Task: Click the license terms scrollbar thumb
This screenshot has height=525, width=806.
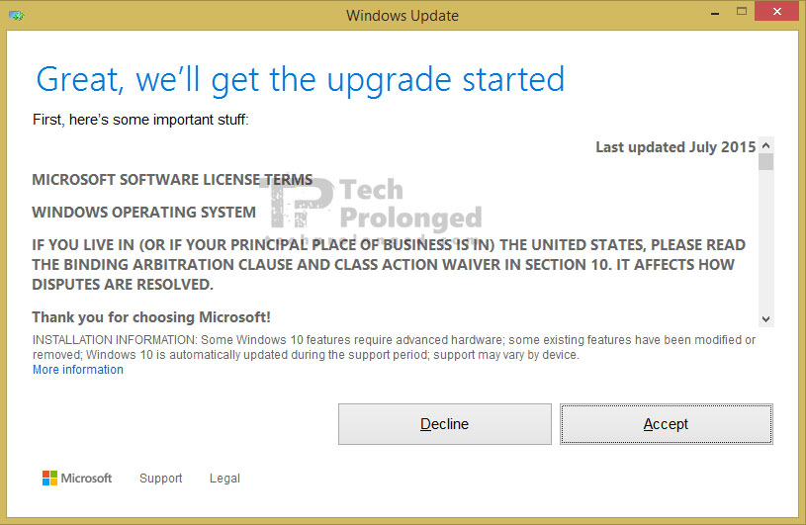Action: (765, 161)
